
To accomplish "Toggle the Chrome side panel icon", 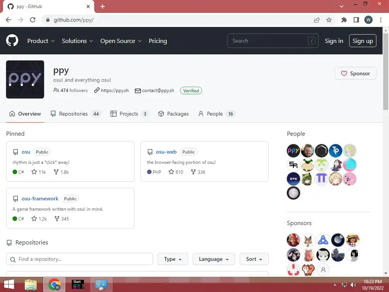I will pos(356,20).
